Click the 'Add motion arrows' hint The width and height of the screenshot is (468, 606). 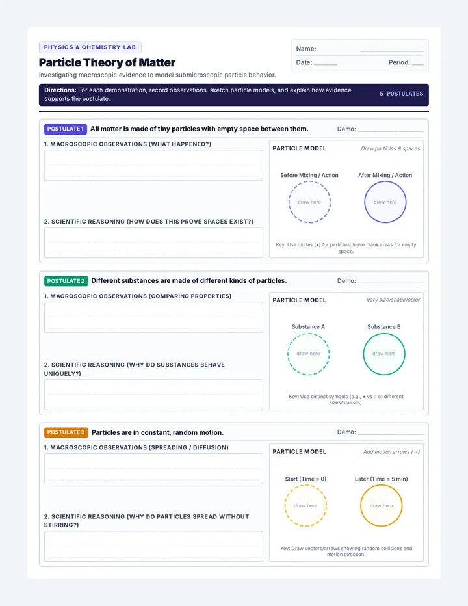click(x=391, y=452)
